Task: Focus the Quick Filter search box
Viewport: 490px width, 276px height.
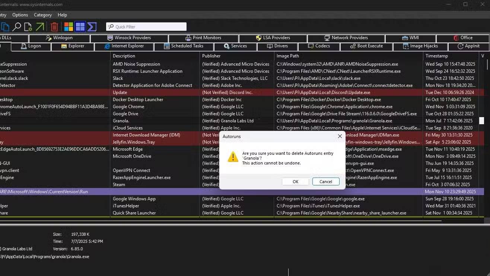Action: [x=146, y=26]
